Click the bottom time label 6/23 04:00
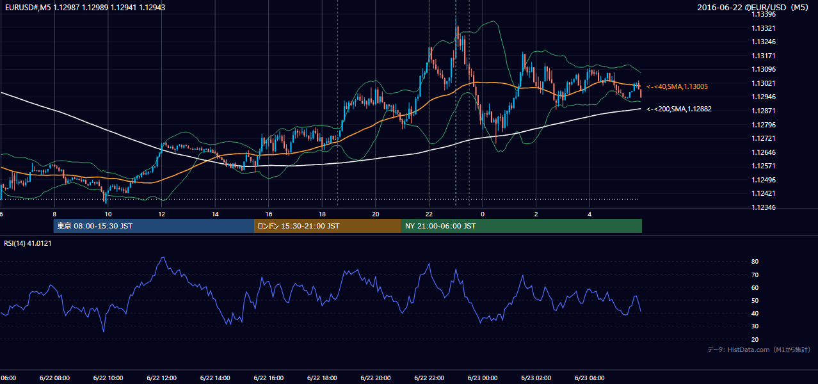Viewport: 818px width, 384px height. tap(589, 378)
